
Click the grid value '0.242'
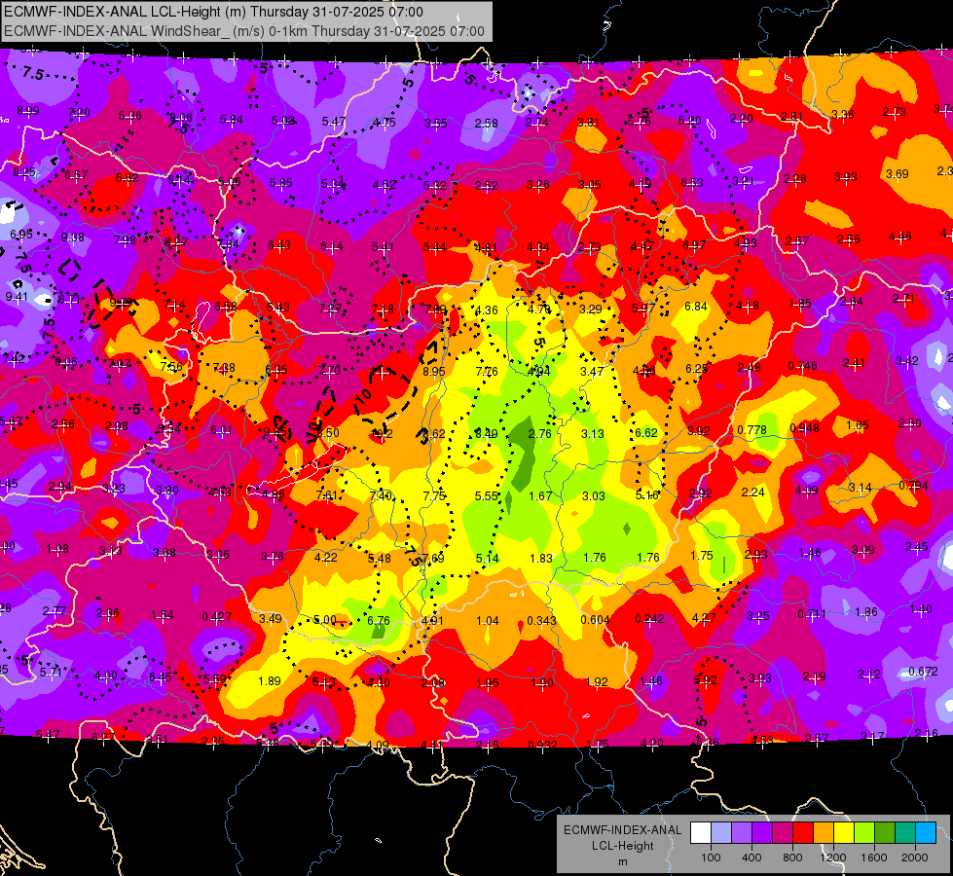(x=649, y=618)
